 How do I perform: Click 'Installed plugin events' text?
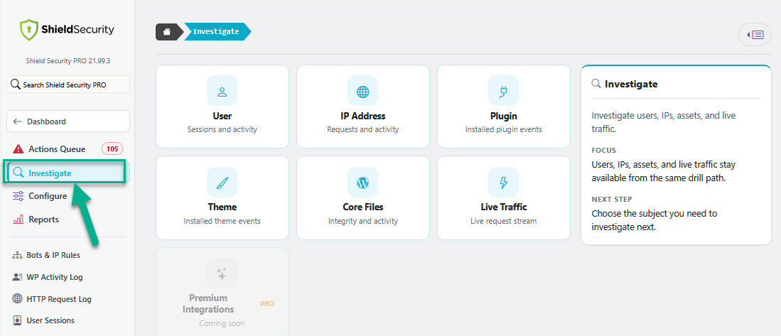point(504,130)
